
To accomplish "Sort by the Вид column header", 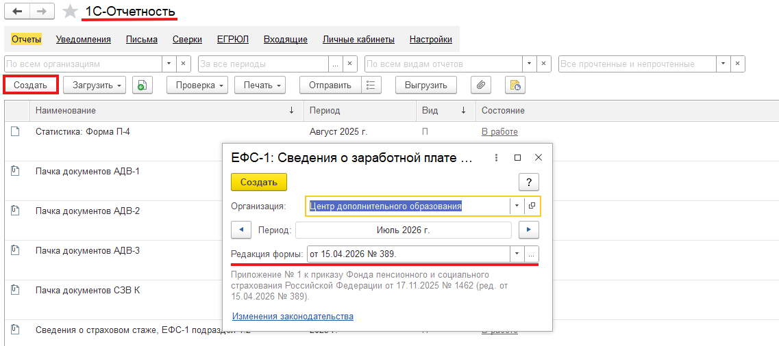I will pyautogui.click(x=445, y=111).
